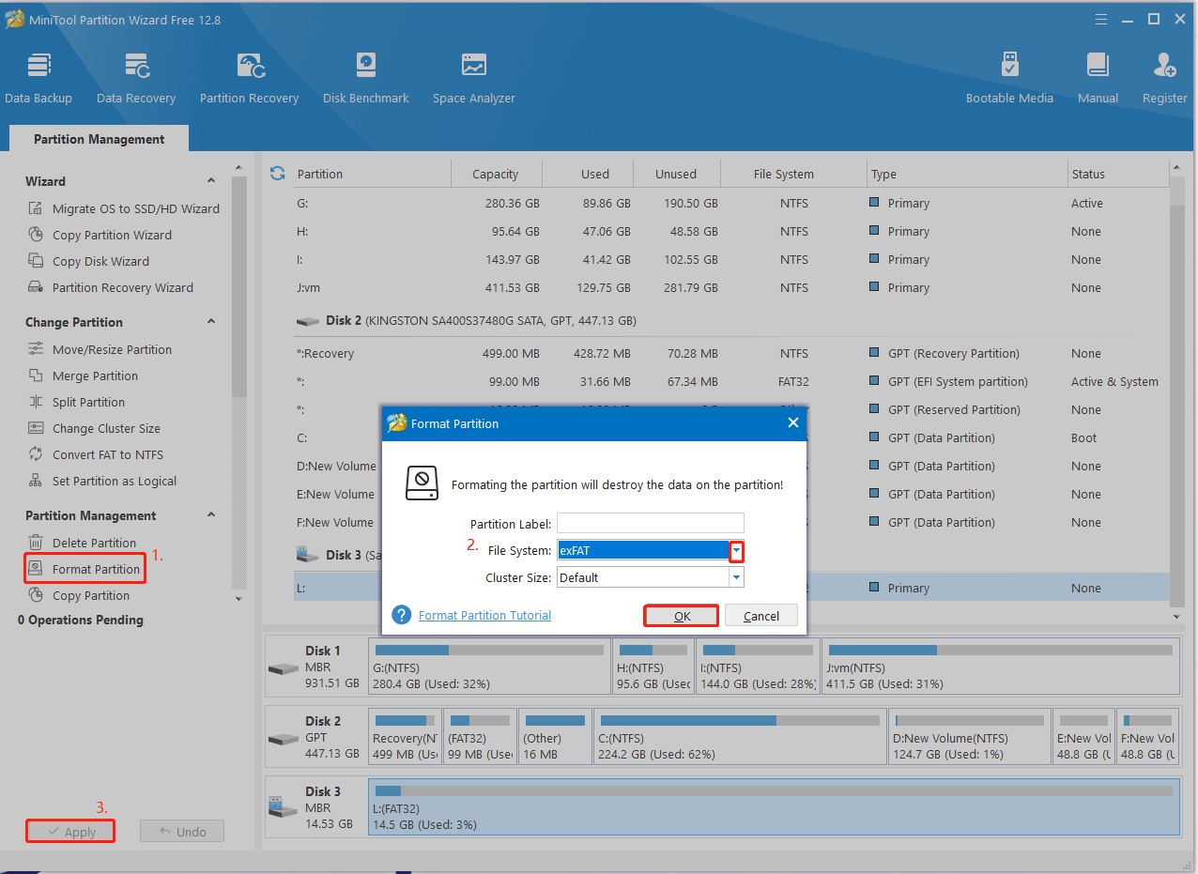This screenshot has width=1198, height=874.
Task: Select J:vm(NTFS) block in disk map
Action: [x=1000, y=666]
